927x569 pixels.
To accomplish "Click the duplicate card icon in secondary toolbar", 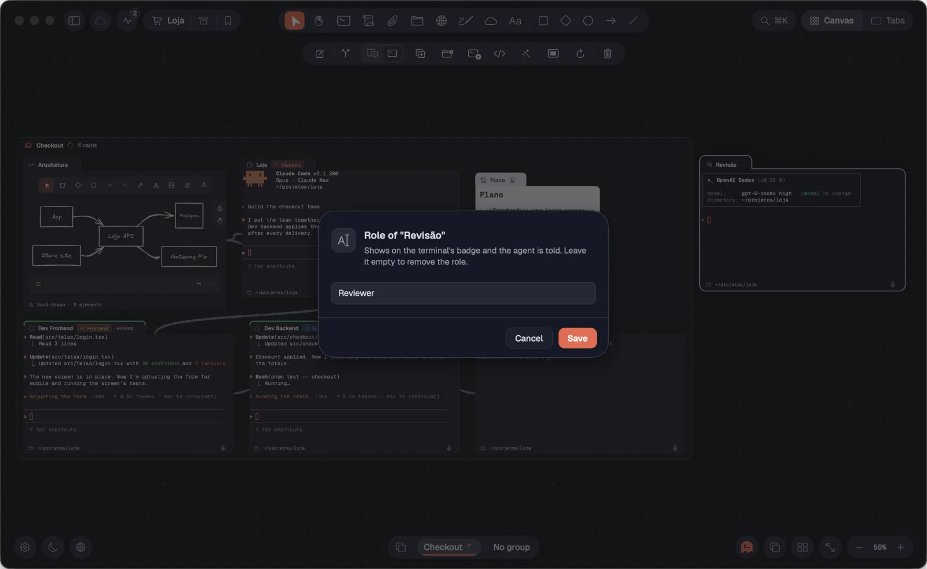I will (x=421, y=54).
